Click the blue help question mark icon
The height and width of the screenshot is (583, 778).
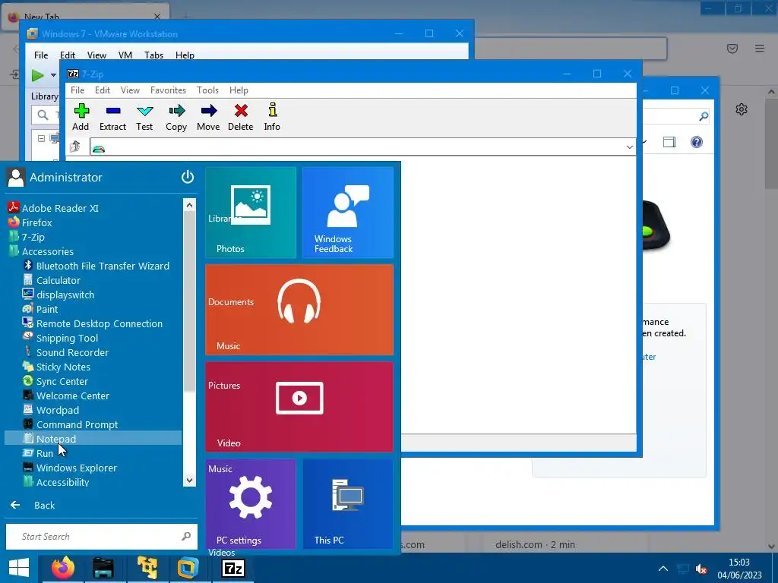click(697, 142)
